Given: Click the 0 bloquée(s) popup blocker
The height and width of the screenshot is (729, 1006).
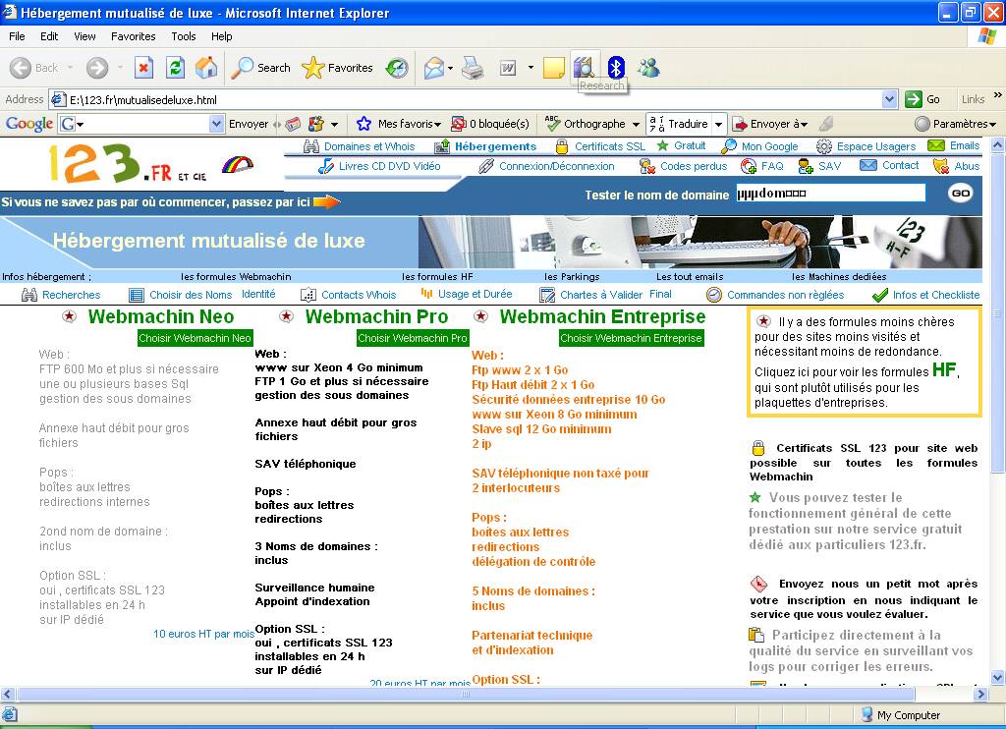Looking at the screenshot, I should pos(490,123).
